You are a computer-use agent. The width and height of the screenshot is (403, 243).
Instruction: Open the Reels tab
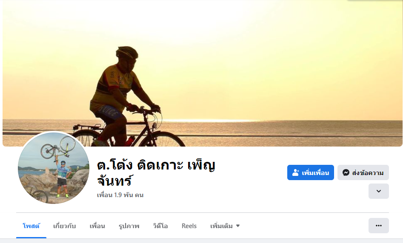click(x=189, y=226)
